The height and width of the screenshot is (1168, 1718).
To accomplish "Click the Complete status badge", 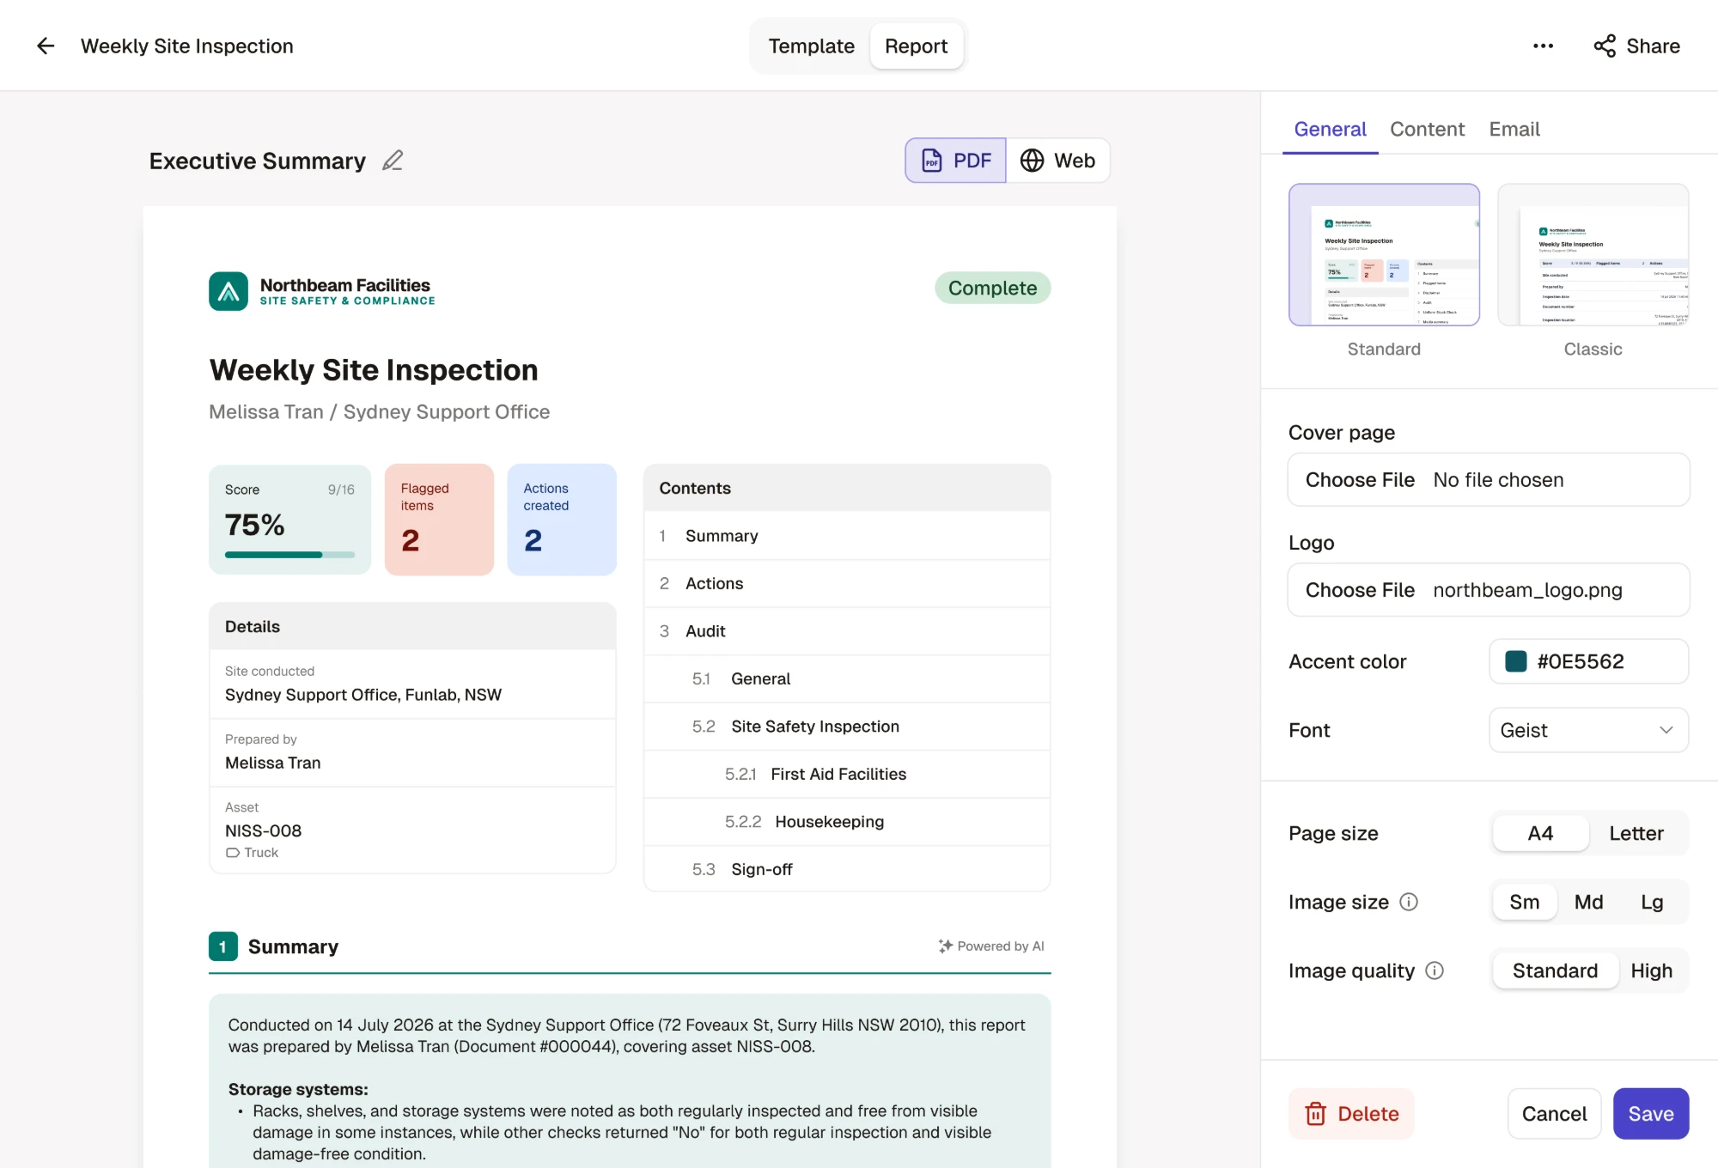I will 992,288.
